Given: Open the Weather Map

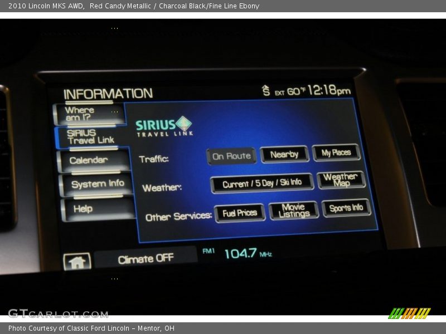Looking at the screenshot, I should pyautogui.click(x=341, y=180).
